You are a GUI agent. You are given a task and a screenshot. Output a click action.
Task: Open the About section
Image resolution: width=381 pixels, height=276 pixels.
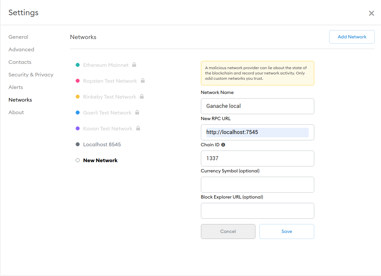point(16,113)
